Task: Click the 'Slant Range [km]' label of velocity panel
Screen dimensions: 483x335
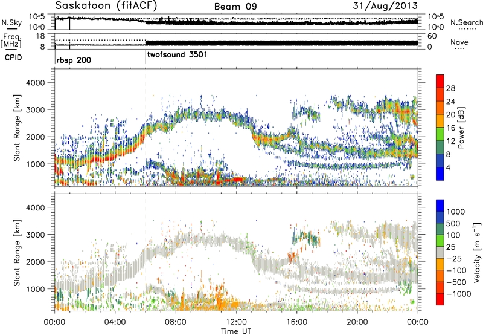Action: (x=18, y=253)
